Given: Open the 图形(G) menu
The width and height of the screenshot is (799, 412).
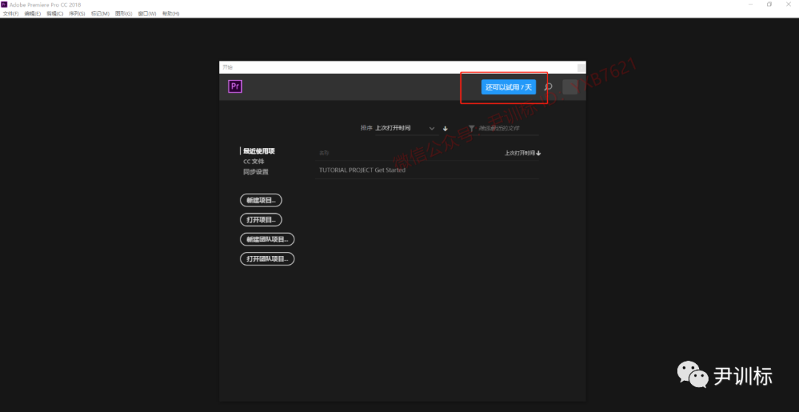Looking at the screenshot, I should pos(124,14).
